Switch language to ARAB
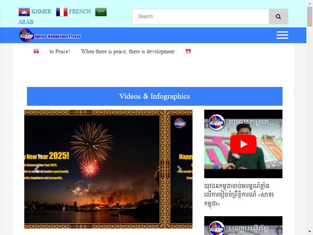 pos(26,22)
